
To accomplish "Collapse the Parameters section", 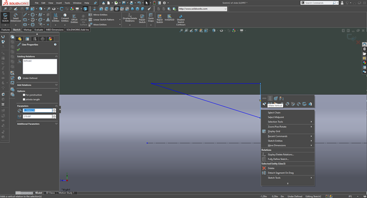I will [x=56, y=106].
